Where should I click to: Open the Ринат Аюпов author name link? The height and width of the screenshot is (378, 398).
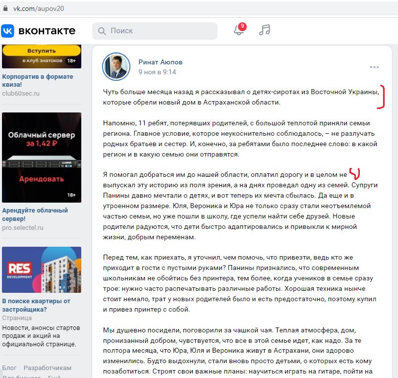[161, 62]
